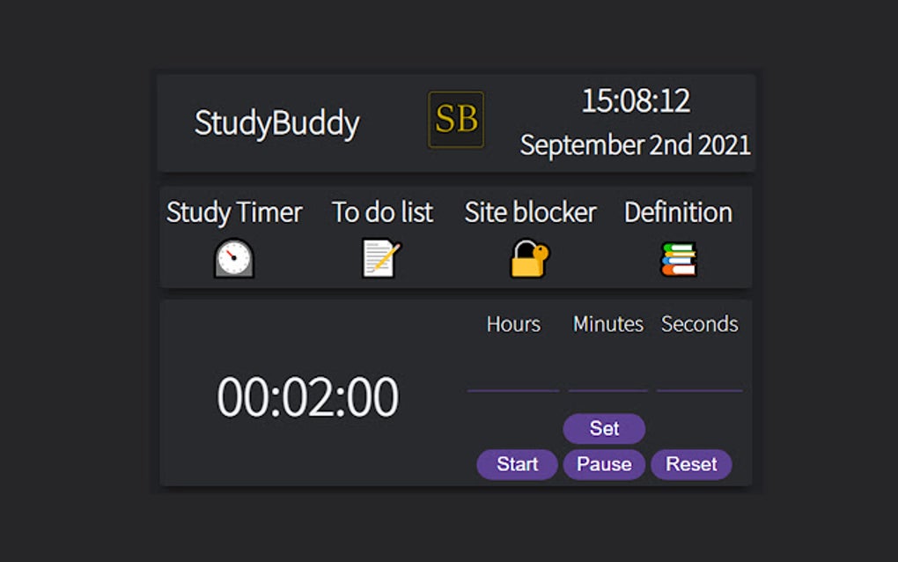Click Set to apply the timer
Screen dimensions: 898x562
coord(604,428)
